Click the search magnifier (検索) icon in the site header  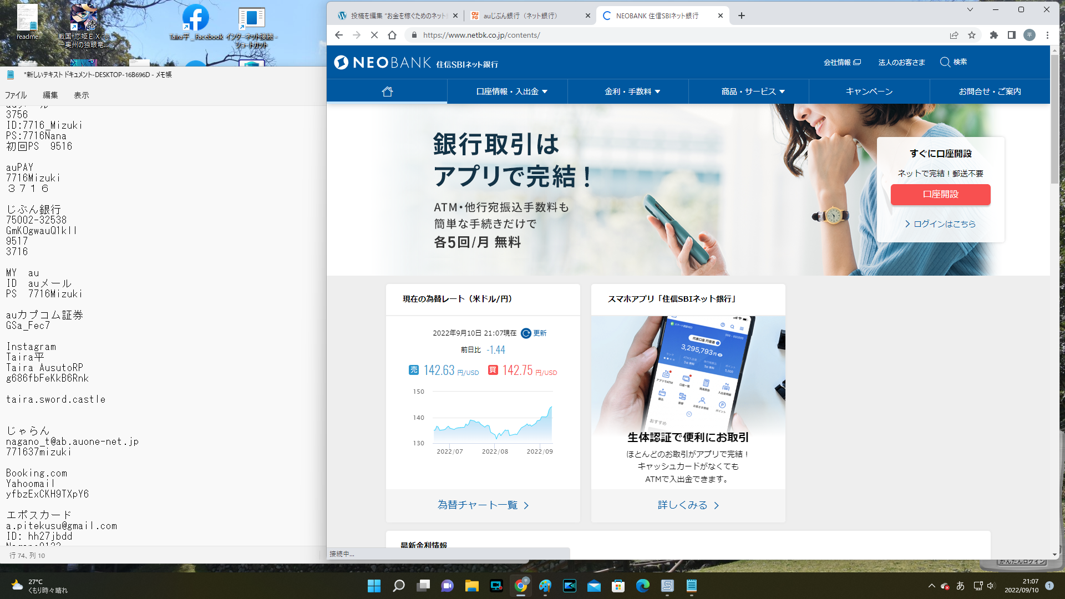click(x=945, y=62)
